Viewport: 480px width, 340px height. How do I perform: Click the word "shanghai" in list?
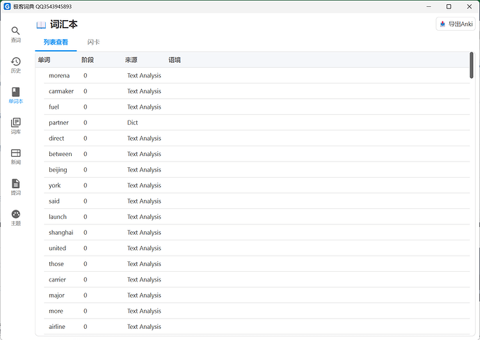[61, 233]
